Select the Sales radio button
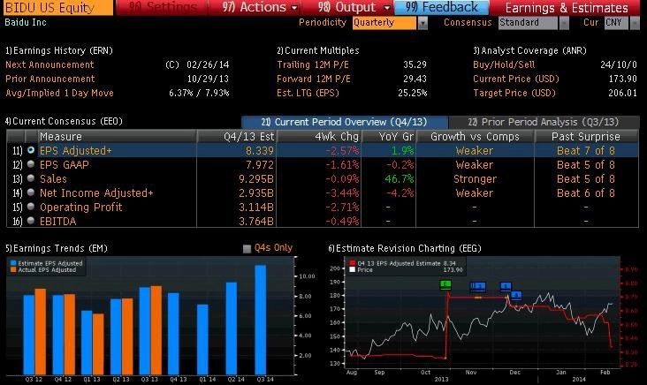The image size is (647, 385). [31, 178]
